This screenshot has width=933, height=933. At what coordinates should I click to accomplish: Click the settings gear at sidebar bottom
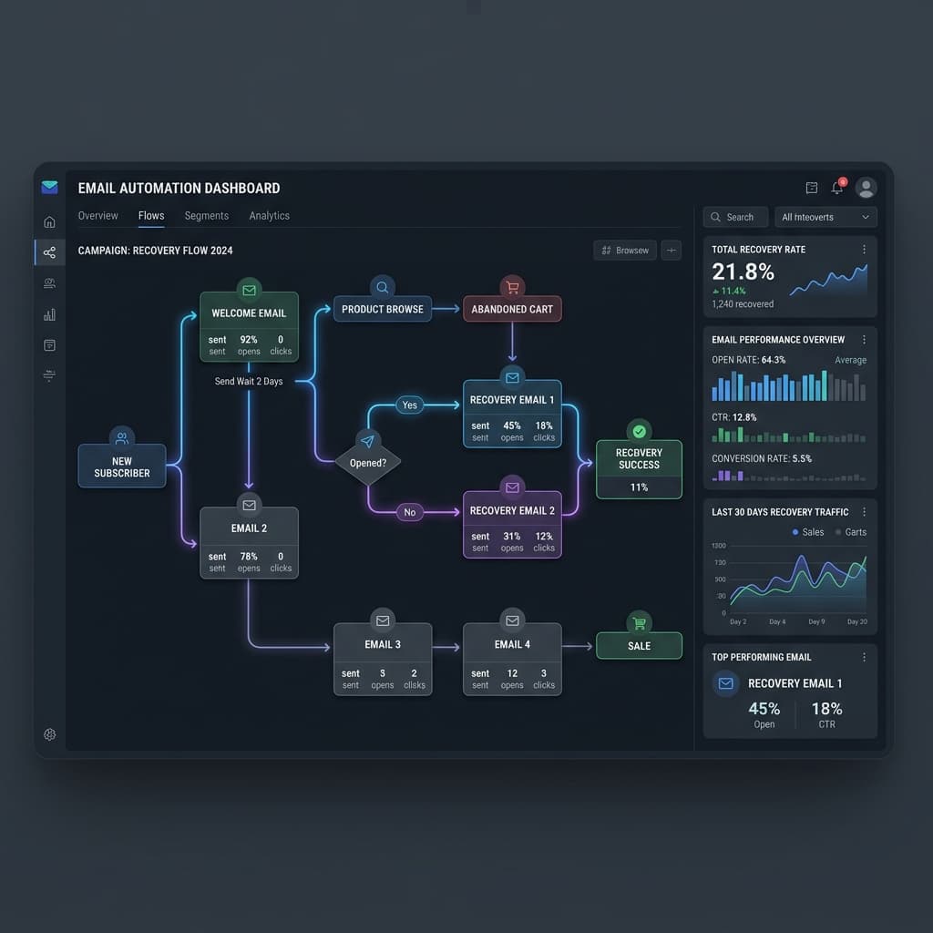[x=49, y=734]
